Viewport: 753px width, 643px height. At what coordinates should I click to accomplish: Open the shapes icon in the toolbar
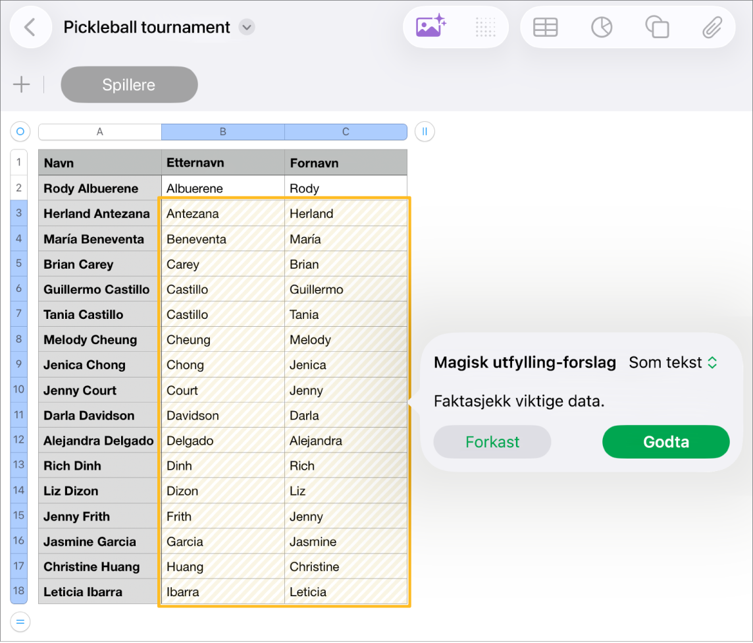(657, 28)
